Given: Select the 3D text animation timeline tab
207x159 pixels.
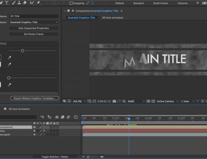Looking at the screenshot, I should [19, 109].
